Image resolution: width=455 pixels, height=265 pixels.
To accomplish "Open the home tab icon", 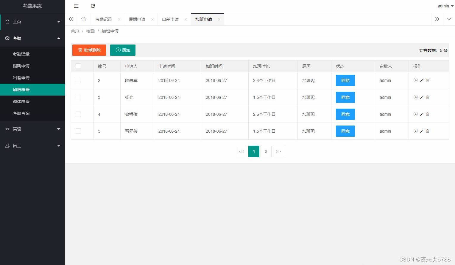I will pyautogui.click(x=84, y=19).
